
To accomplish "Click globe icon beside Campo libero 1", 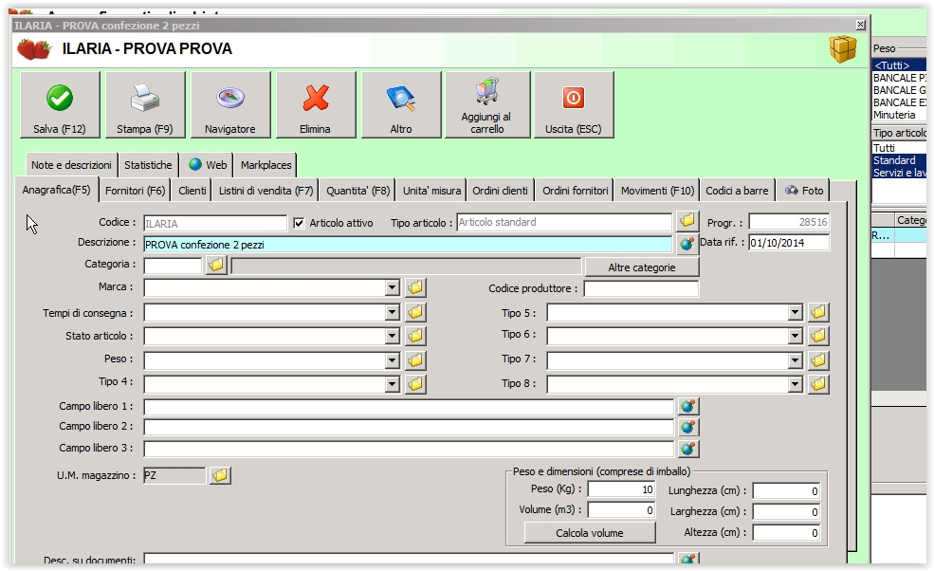I will click(688, 407).
